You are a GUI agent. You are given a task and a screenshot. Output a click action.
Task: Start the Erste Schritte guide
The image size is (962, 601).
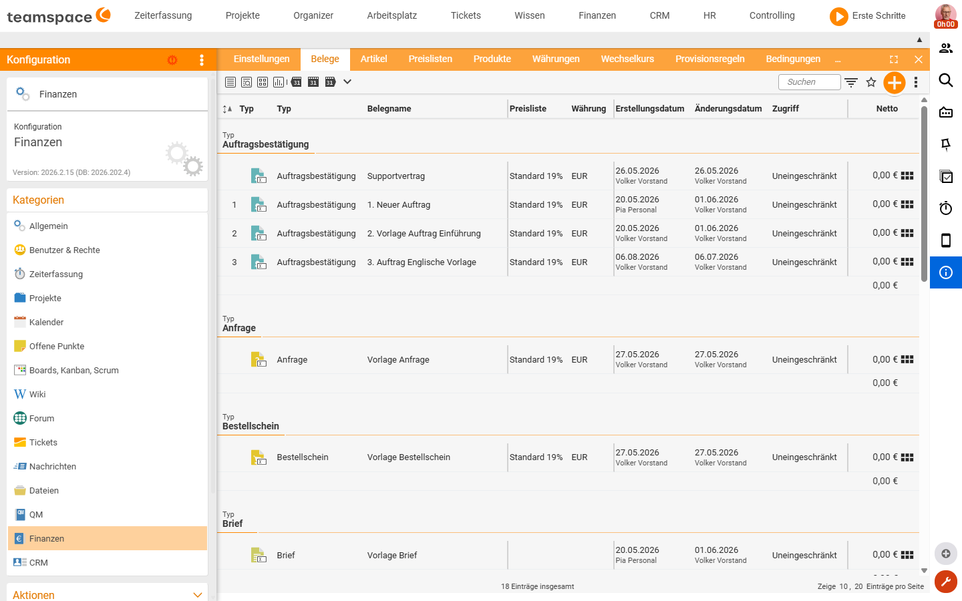coord(868,16)
